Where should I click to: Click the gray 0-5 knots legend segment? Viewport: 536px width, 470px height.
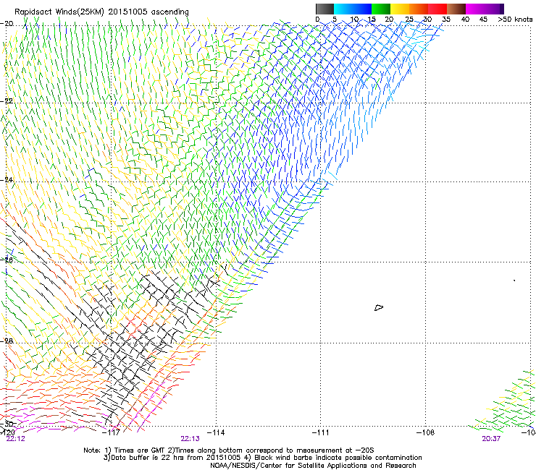coord(324,9)
